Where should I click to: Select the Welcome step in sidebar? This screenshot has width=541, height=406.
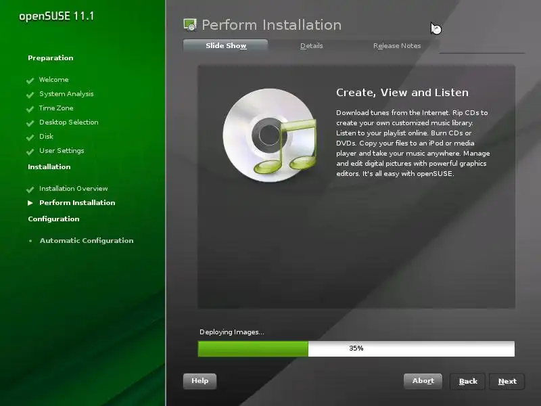[x=54, y=79]
